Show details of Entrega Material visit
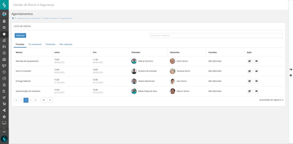293x144 pixels. tap(256, 81)
